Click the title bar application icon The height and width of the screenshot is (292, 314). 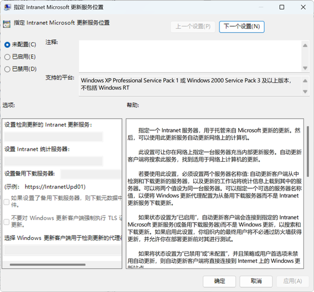(7, 7)
